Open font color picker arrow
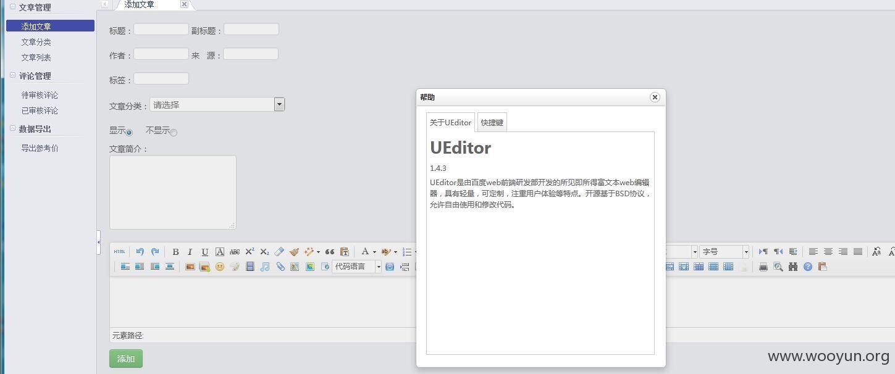This screenshot has width=895, height=374. [x=374, y=252]
